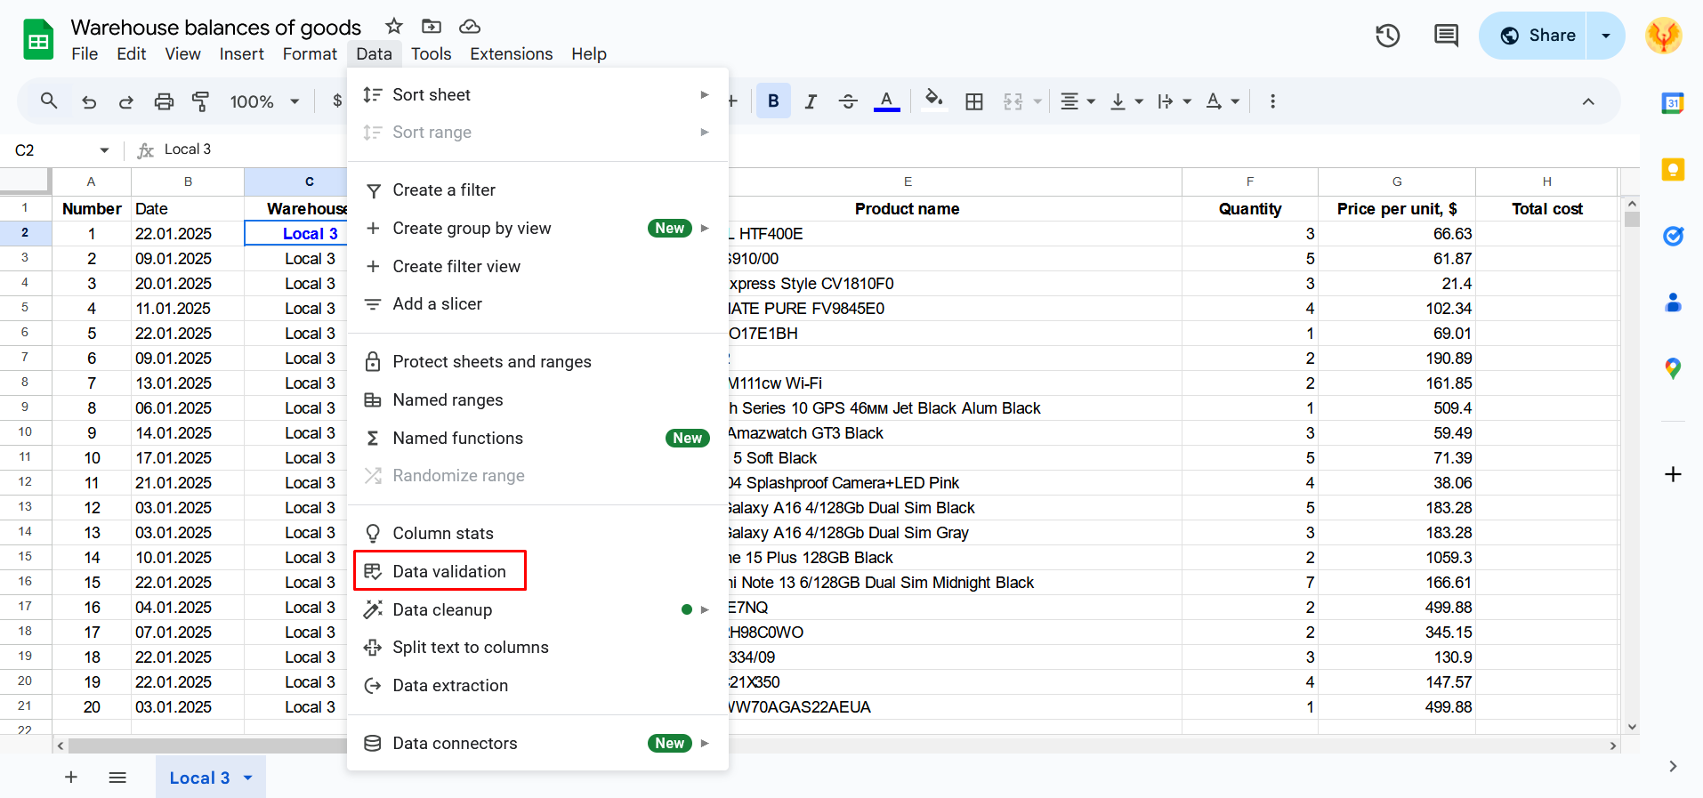Click the Share button
This screenshot has width=1703, height=798.
pyautogui.click(x=1538, y=36)
